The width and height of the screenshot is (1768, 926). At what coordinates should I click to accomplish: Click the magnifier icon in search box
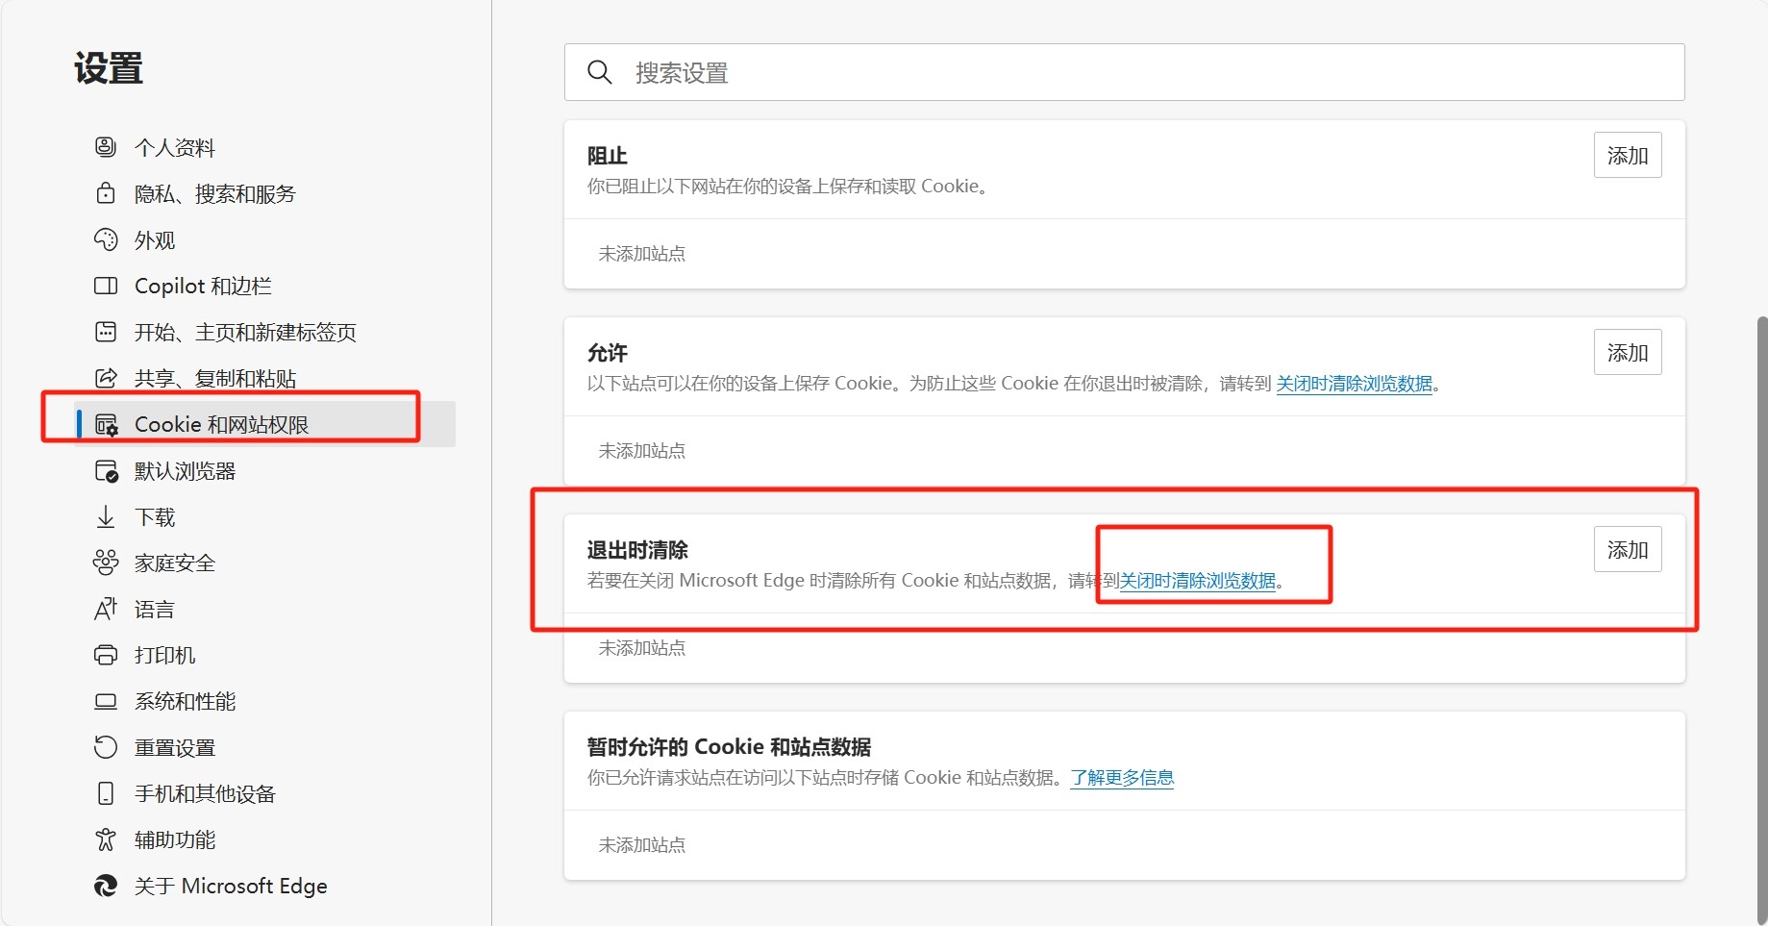tap(600, 72)
